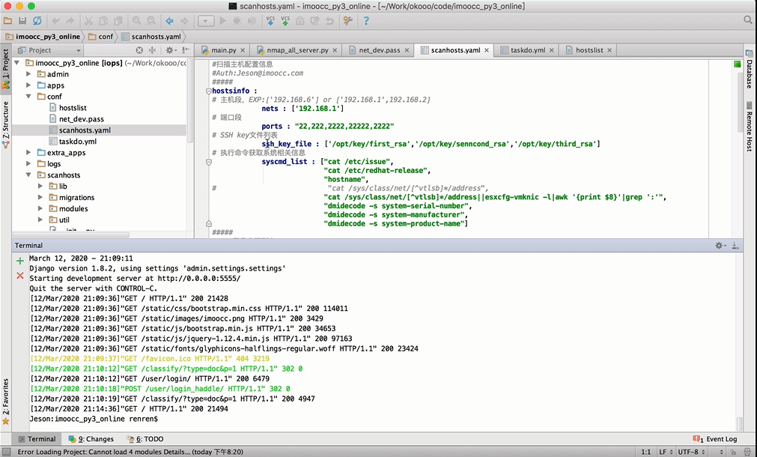Expand the extra_apps folder
Screen dimensions: 757x457
pyautogui.click(x=28, y=152)
